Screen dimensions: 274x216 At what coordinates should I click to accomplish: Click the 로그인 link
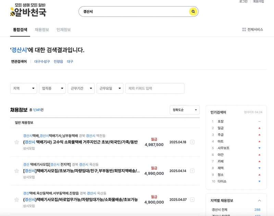click(x=243, y=1)
